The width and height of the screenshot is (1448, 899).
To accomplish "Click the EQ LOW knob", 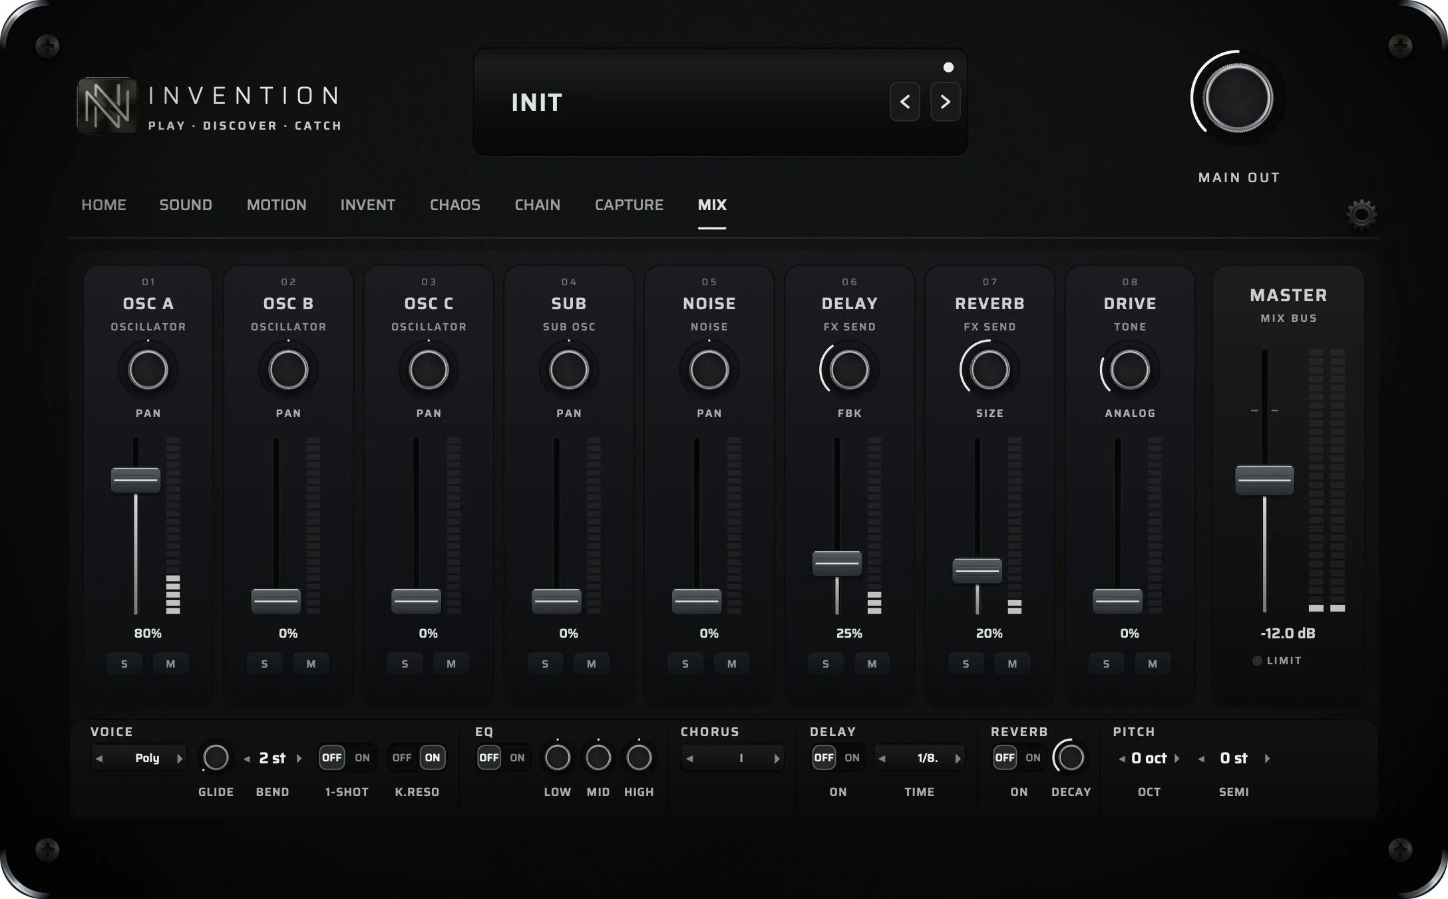I will (558, 757).
